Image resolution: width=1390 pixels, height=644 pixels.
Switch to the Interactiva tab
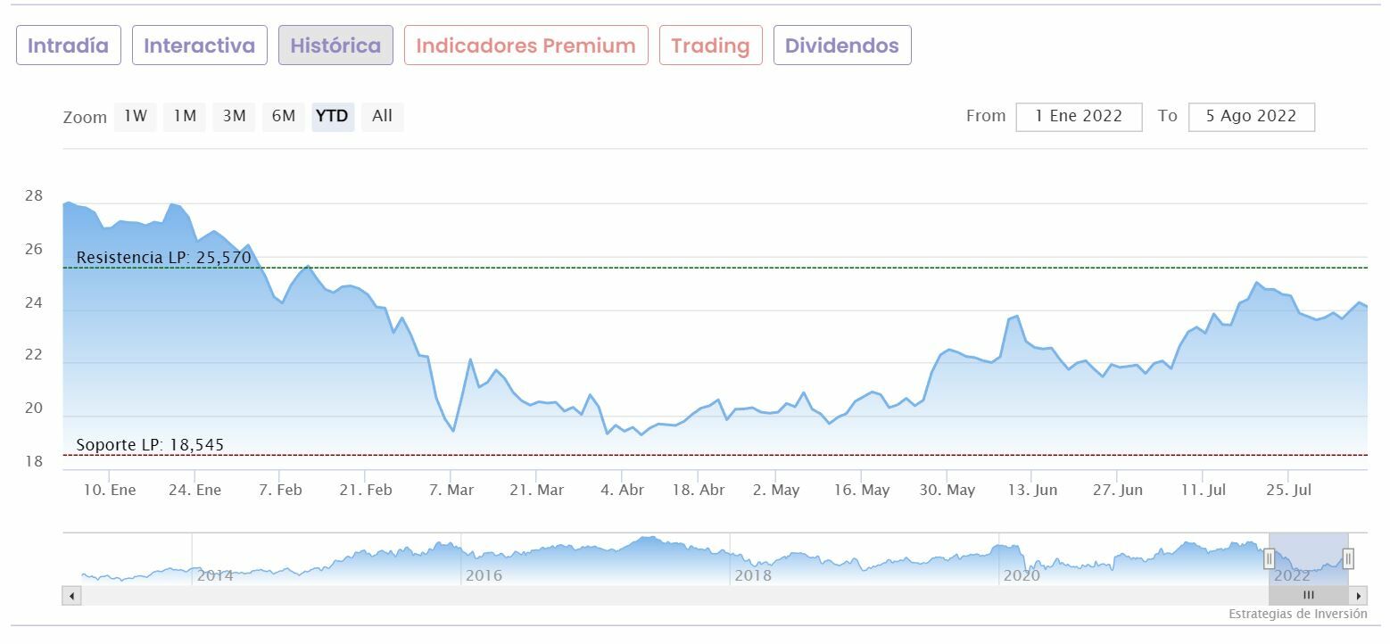pyautogui.click(x=199, y=45)
